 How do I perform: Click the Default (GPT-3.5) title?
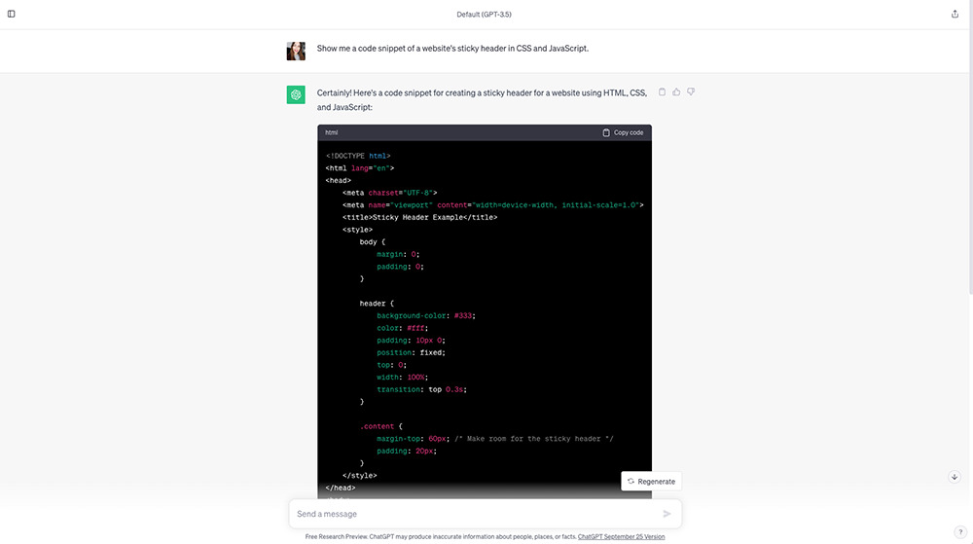484,15
